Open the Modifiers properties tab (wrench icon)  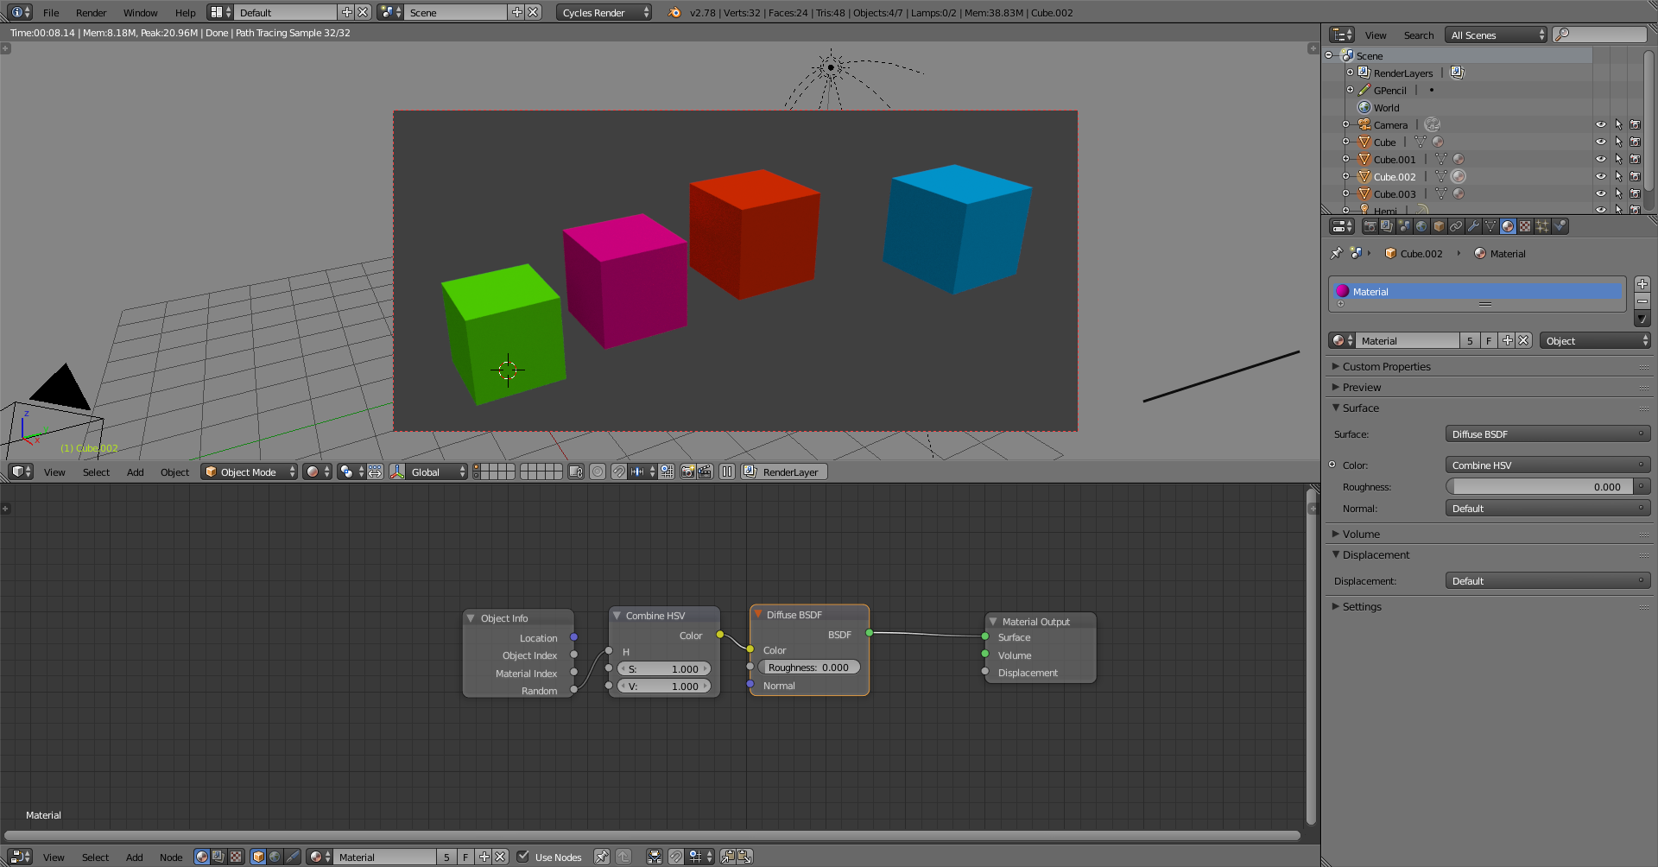pyautogui.click(x=1473, y=226)
